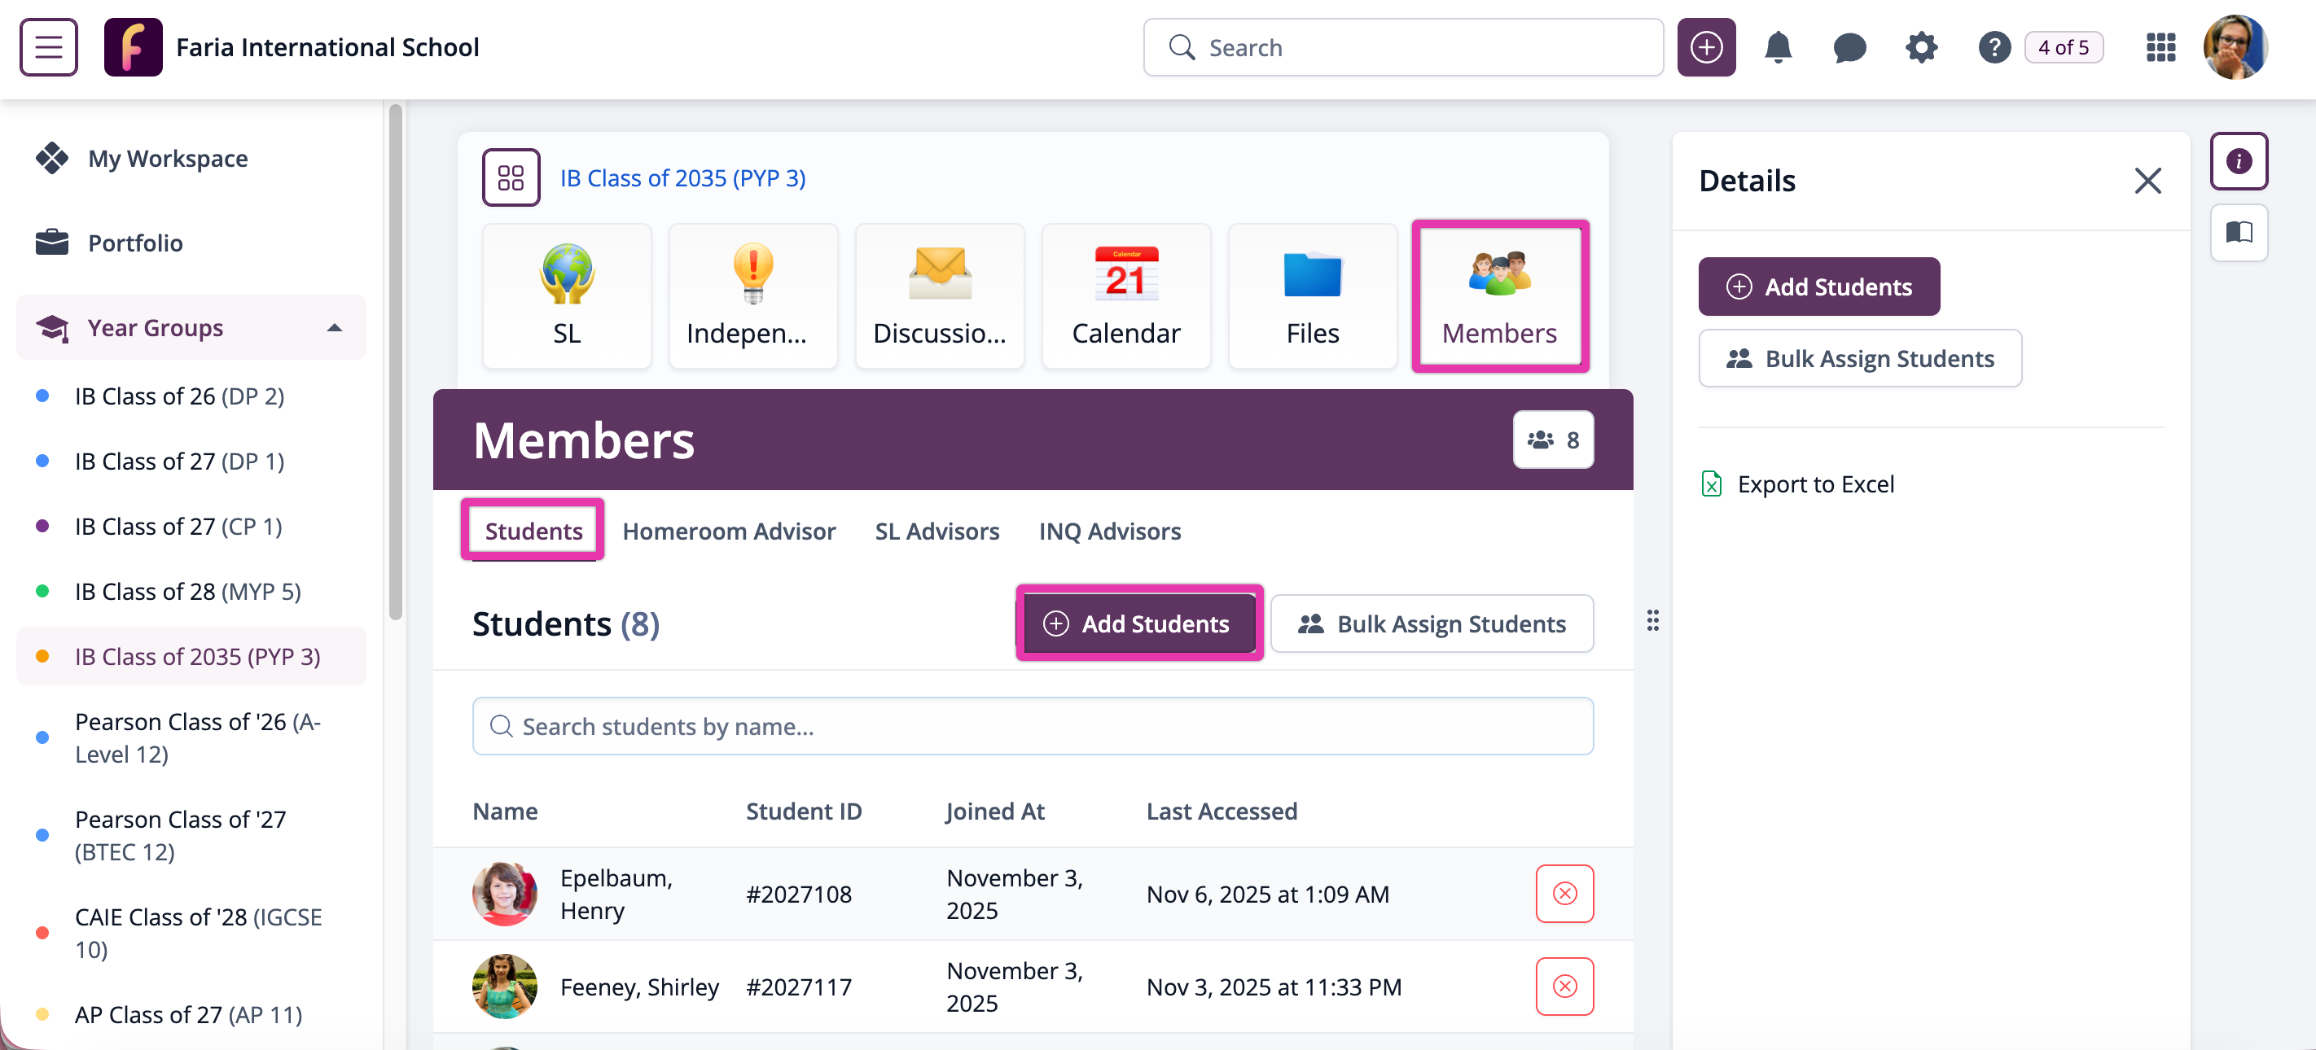Click the Faria school logo
2316x1050 pixels.
tap(133, 46)
